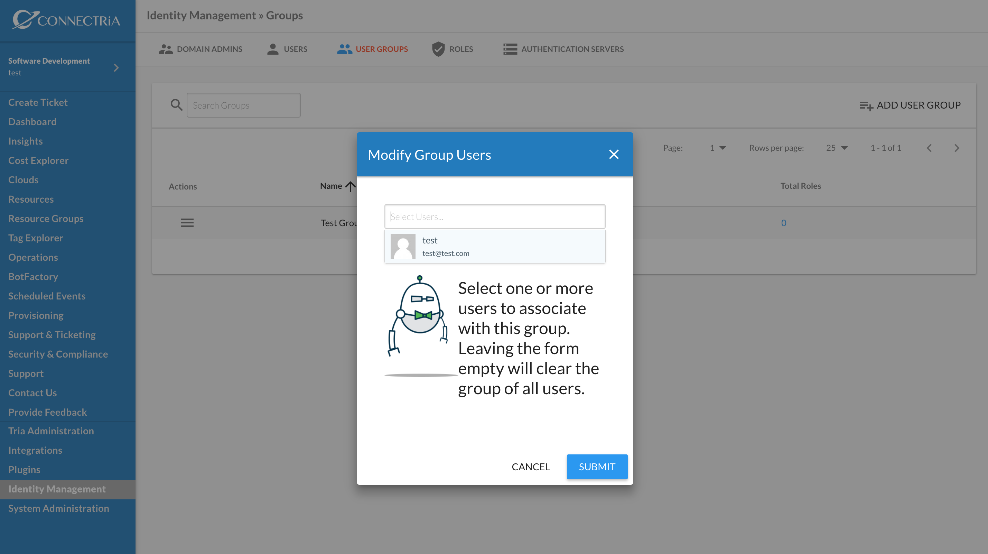The image size is (988, 554).
Task: Open System Administration
Action: [59, 508]
